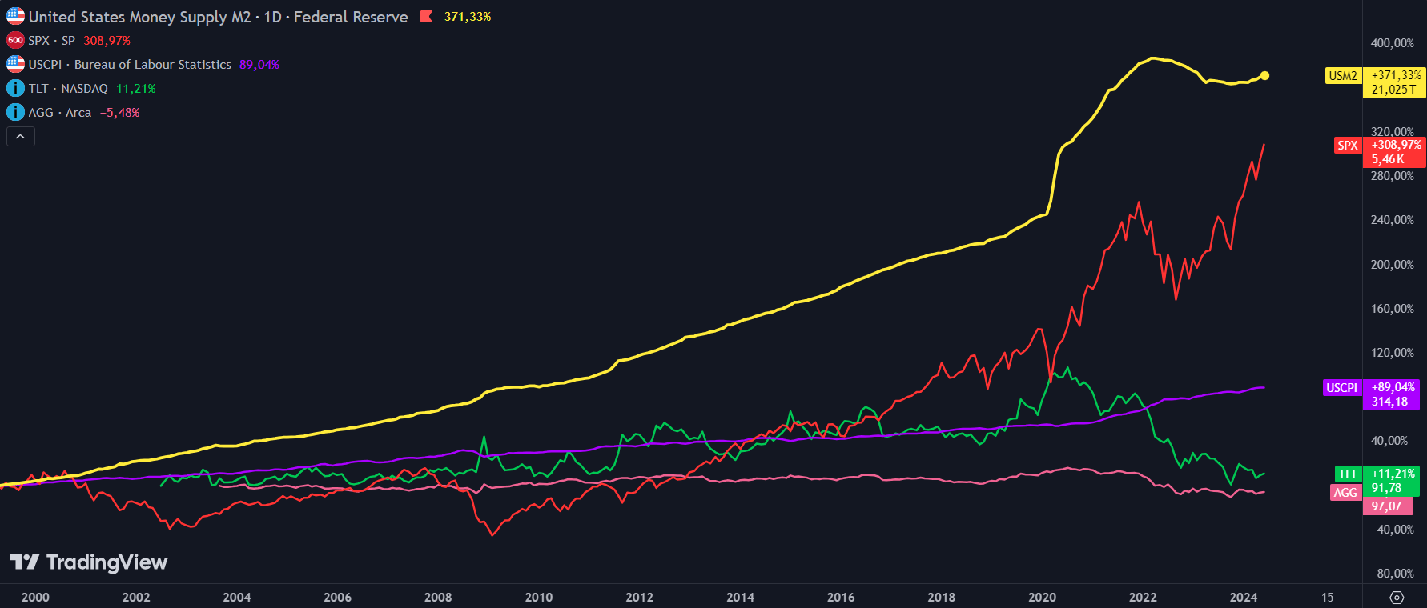Click the +371,33% 21,025T value tag
Viewport: 1427px width, 608px height.
point(1394,82)
